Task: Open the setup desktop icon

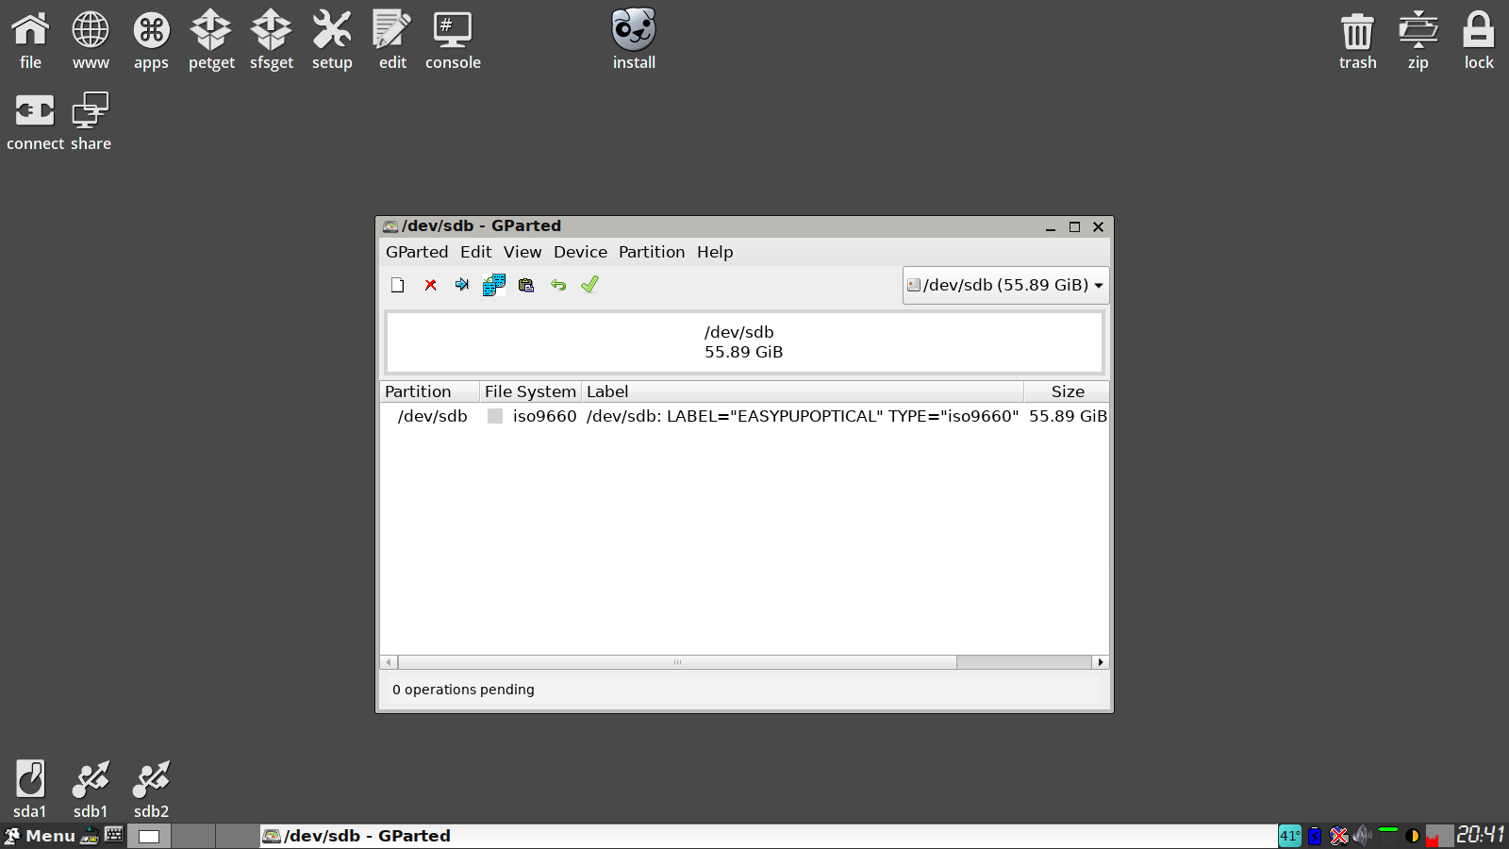Action: tap(332, 41)
